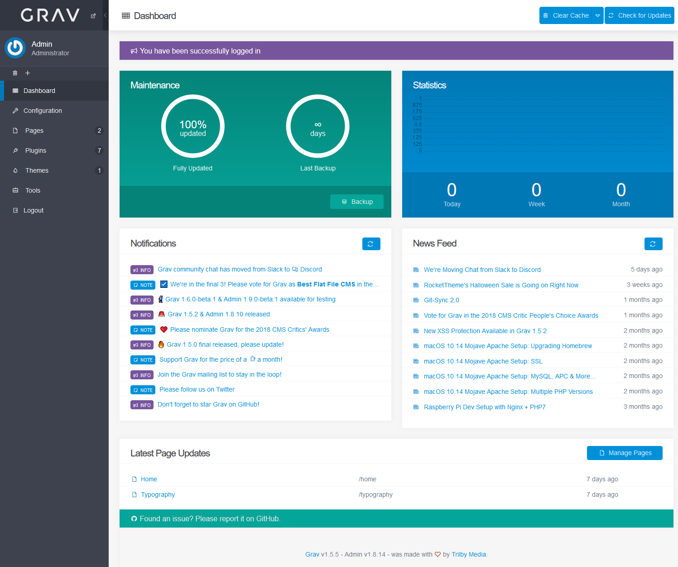Image resolution: width=678 pixels, height=567 pixels.
Task: Click the Themes count badge showing 1
Action: 99,170
